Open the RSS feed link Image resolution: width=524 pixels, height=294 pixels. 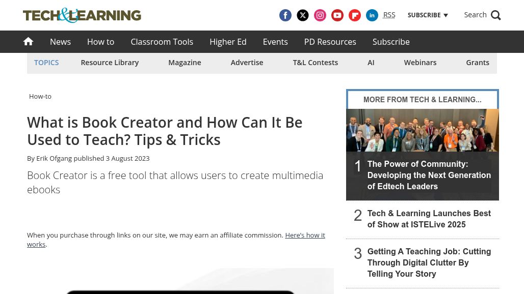(x=389, y=15)
